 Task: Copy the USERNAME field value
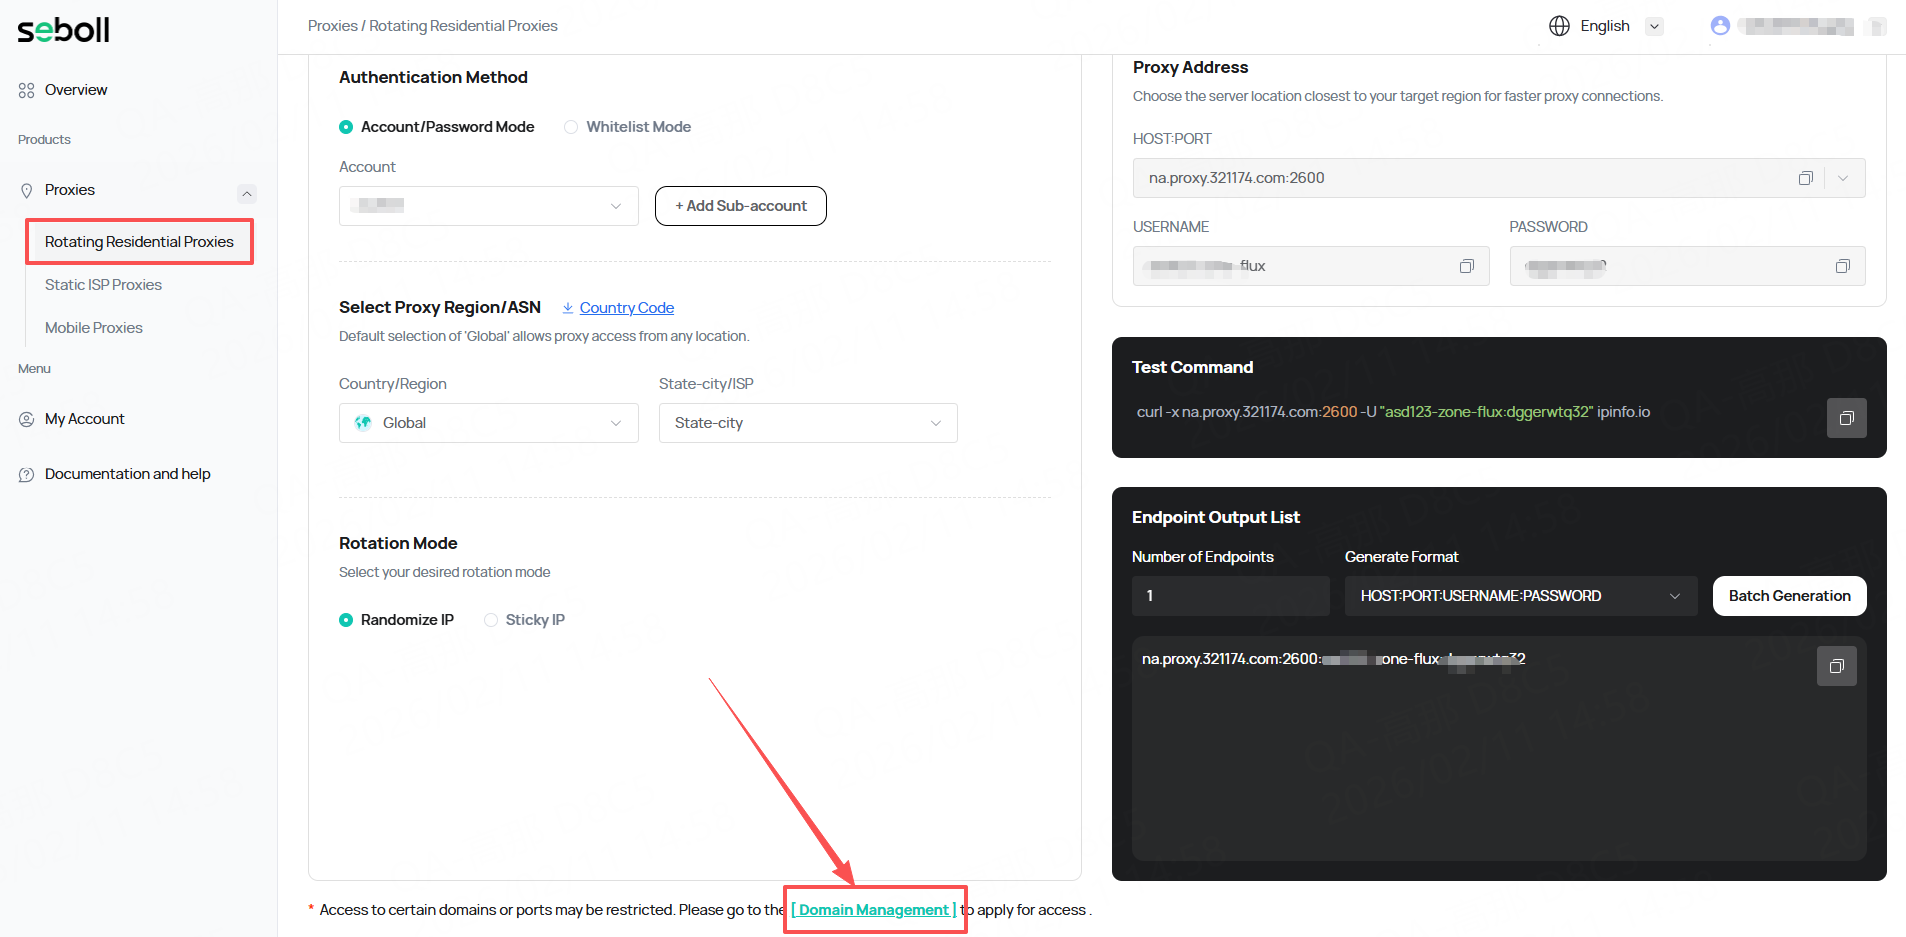click(x=1466, y=266)
